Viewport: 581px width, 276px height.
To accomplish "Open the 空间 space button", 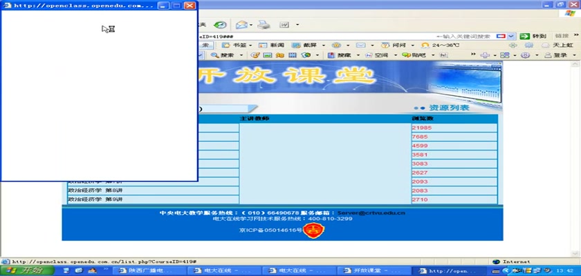I will tap(377, 55).
